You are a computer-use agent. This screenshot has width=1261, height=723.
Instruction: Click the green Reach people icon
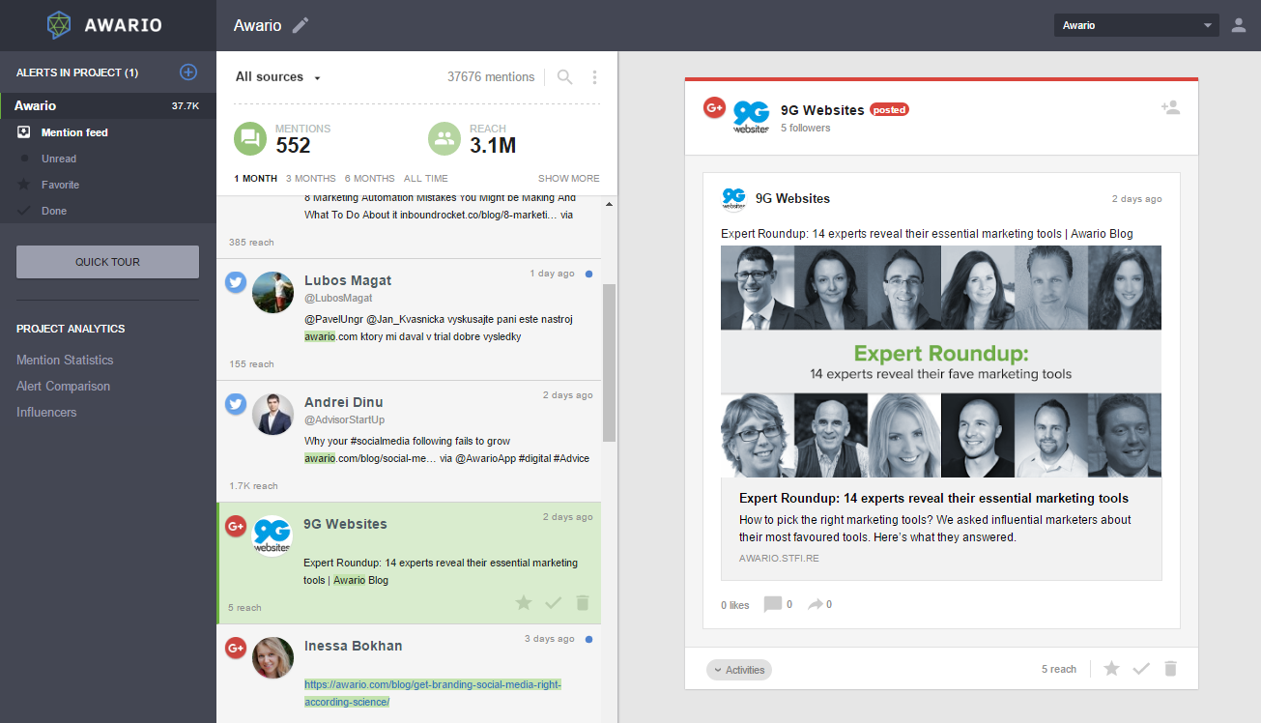pyautogui.click(x=444, y=138)
